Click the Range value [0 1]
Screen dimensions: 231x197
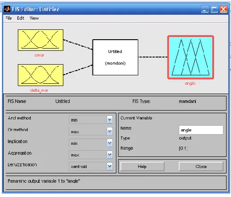click(x=183, y=148)
